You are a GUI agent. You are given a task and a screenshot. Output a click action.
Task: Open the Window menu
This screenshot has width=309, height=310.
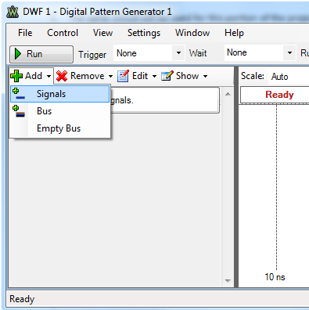192,33
